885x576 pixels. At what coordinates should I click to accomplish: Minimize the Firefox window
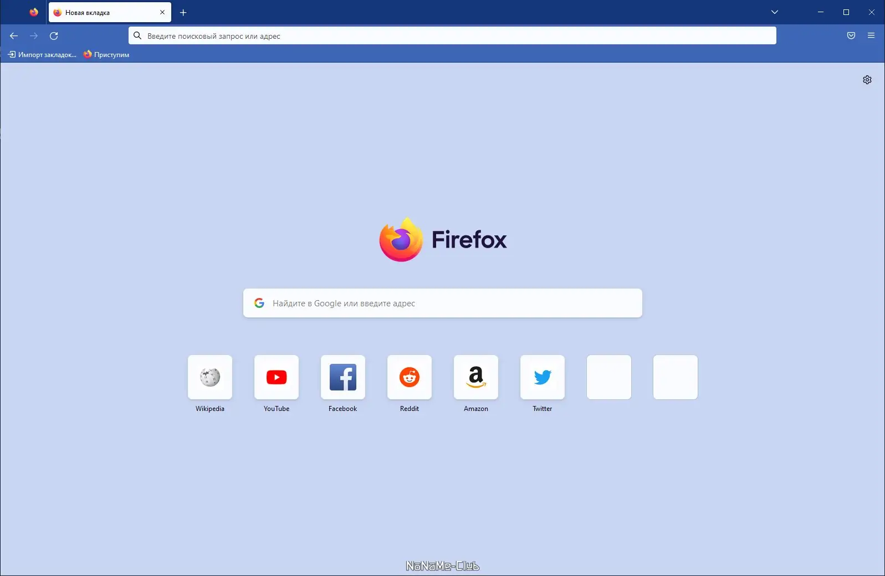click(x=821, y=12)
